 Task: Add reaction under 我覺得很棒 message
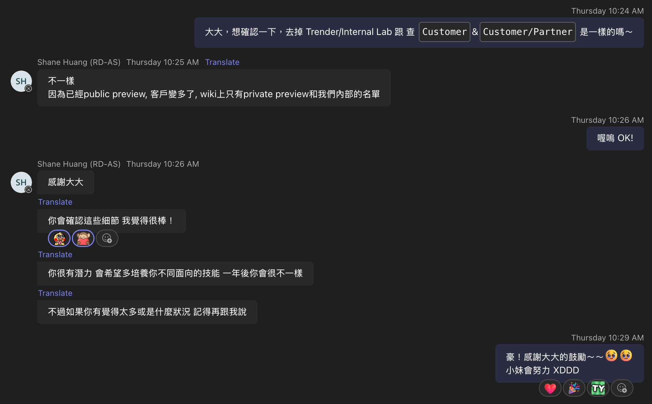(x=107, y=238)
